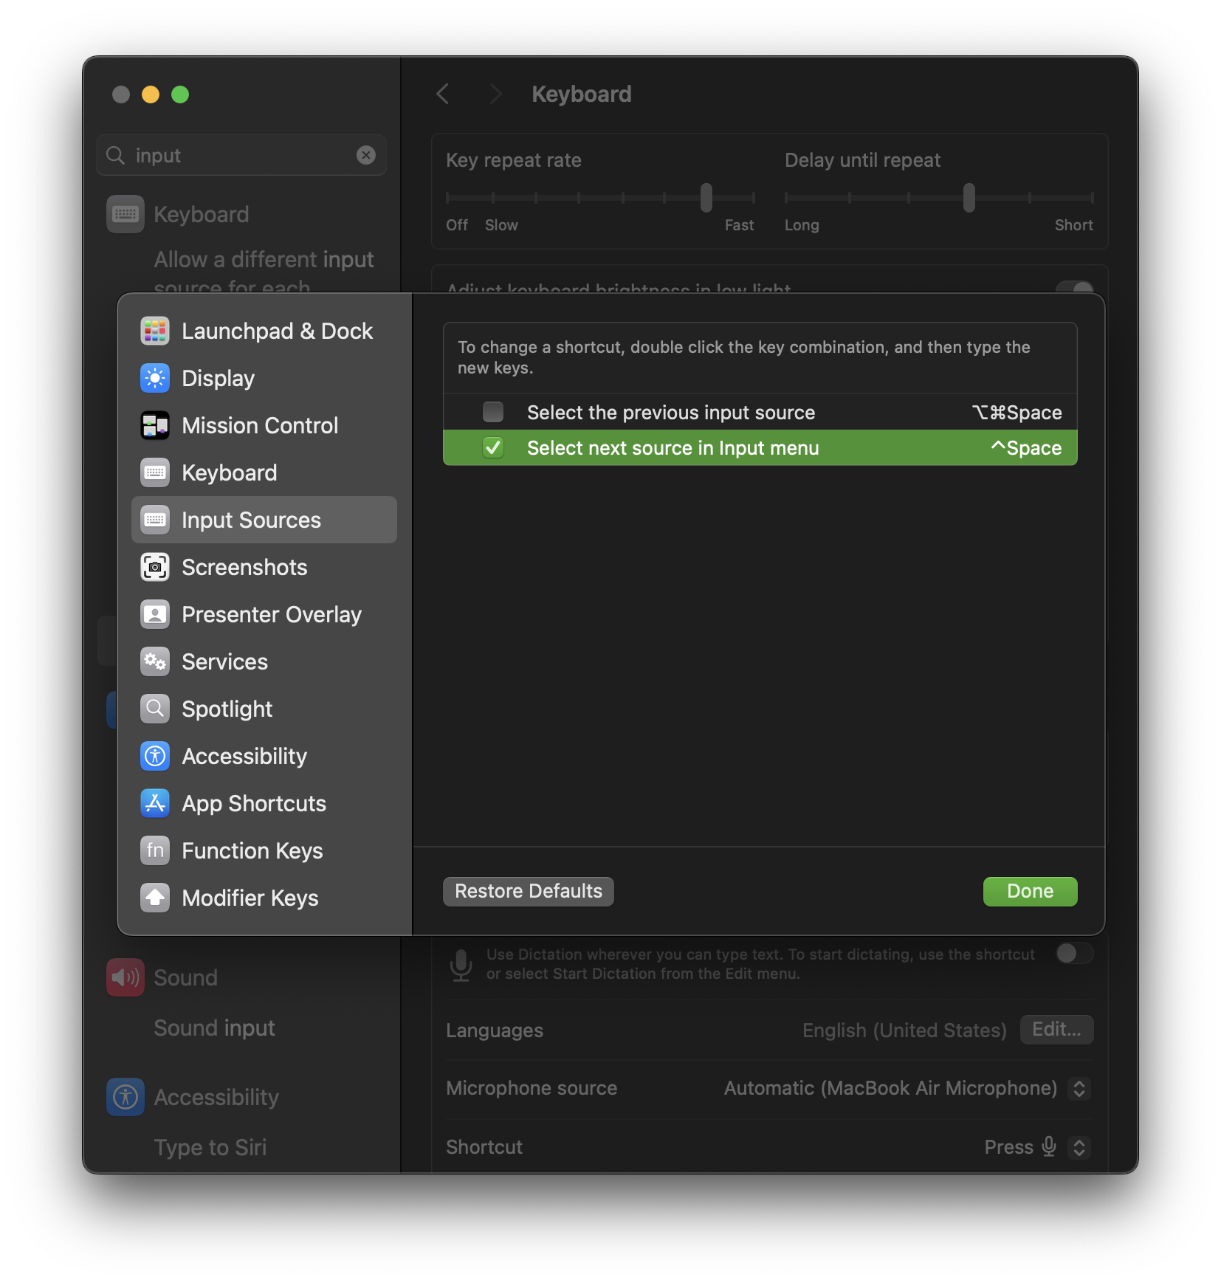1221x1283 pixels.
Task: Click the Presenter Overlay icon
Action: [155, 614]
